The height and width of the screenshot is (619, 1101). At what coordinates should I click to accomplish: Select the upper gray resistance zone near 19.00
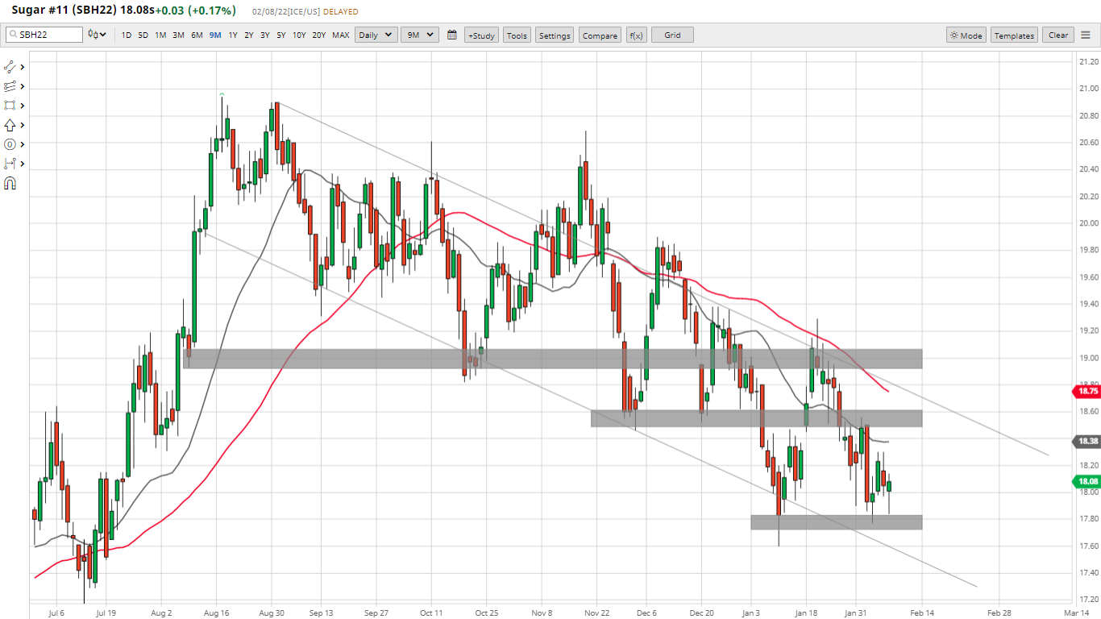(553, 359)
